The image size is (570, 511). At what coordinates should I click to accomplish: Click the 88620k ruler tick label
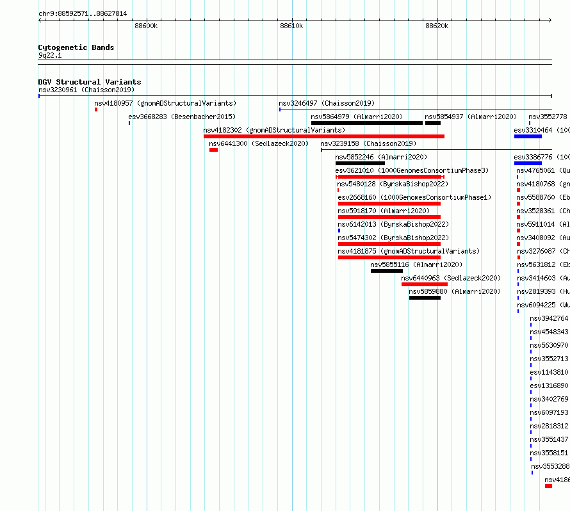coord(437,26)
